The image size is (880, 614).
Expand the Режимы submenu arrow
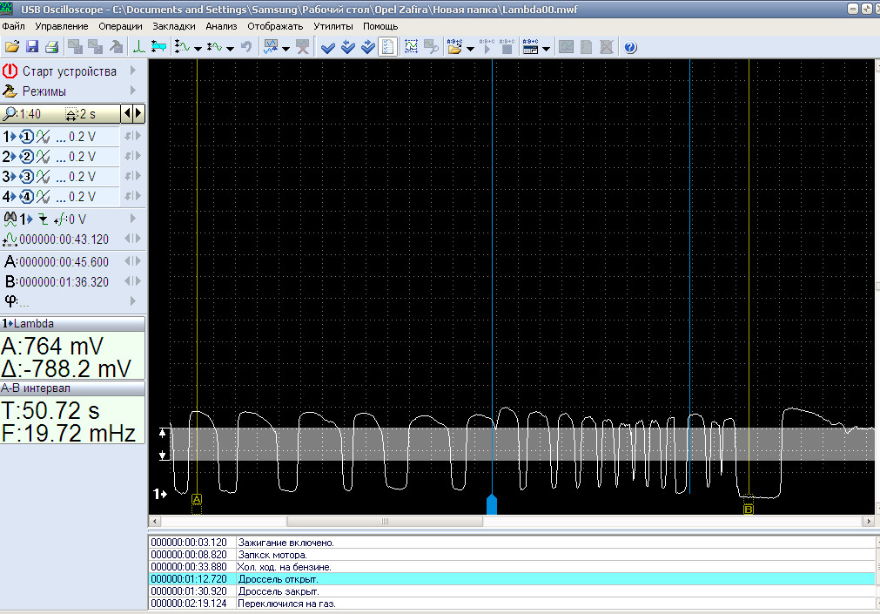coord(133,91)
